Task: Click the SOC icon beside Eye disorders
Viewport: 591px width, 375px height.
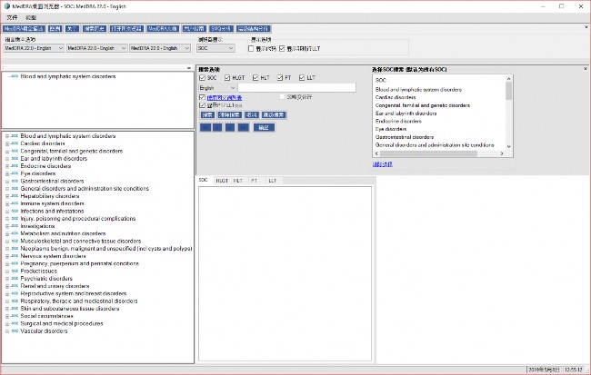Action: 15,173
